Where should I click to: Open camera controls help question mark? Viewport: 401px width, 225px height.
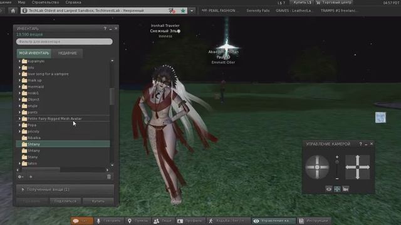click(x=361, y=144)
